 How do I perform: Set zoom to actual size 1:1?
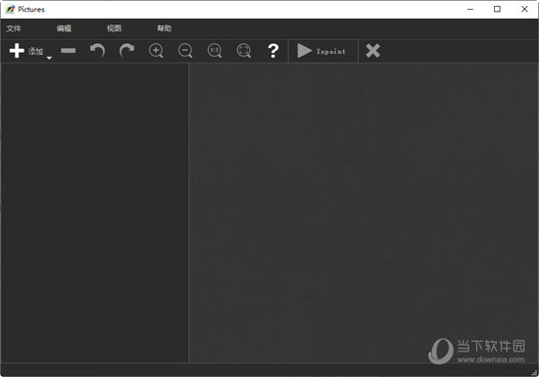click(x=215, y=51)
